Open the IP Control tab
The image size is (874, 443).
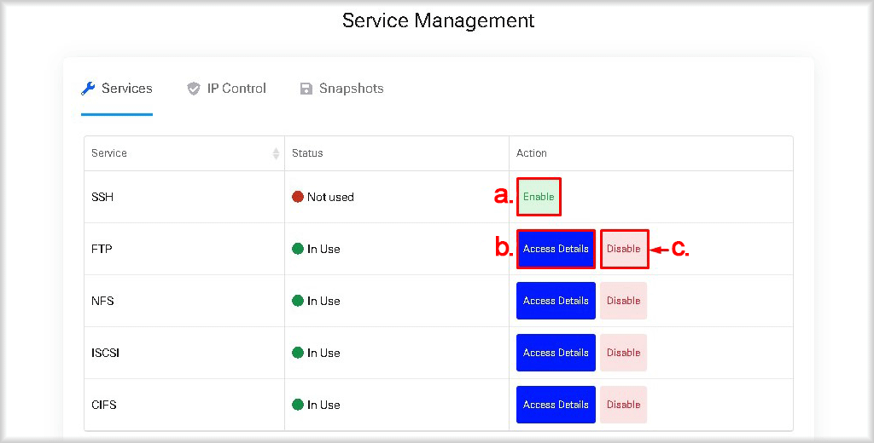pos(226,89)
